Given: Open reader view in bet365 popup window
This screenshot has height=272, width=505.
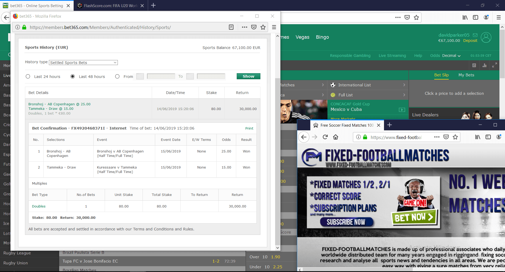Looking at the screenshot, I should pyautogui.click(x=231, y=27).
